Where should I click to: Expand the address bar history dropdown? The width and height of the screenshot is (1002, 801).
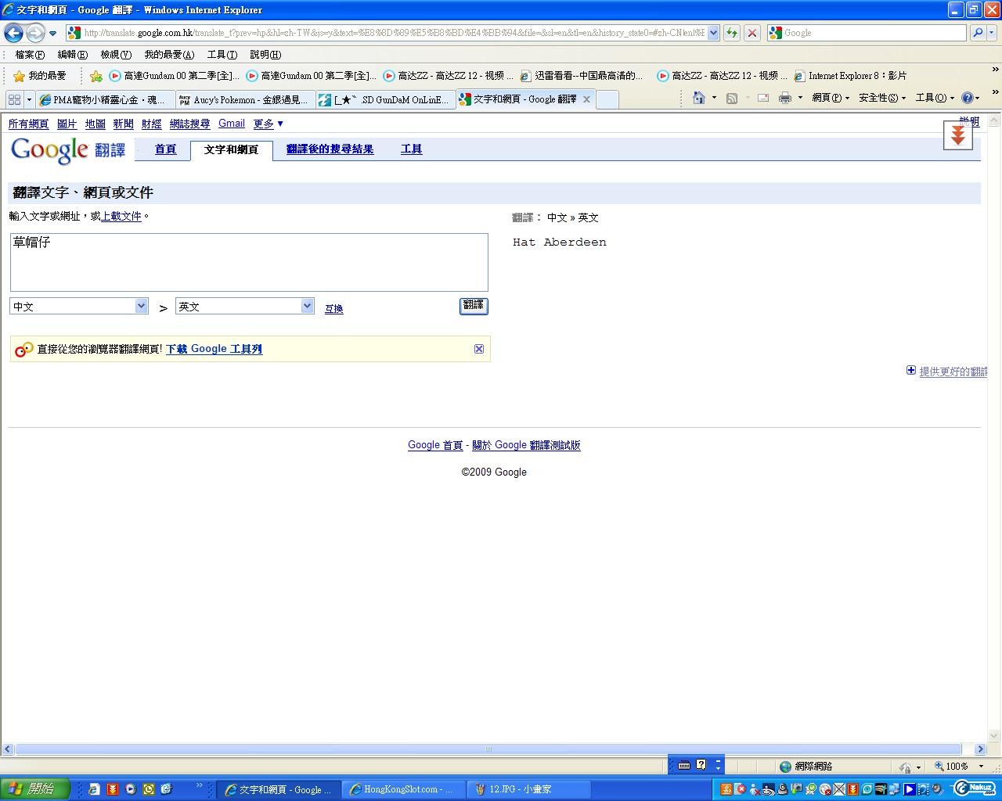[713, 33]
